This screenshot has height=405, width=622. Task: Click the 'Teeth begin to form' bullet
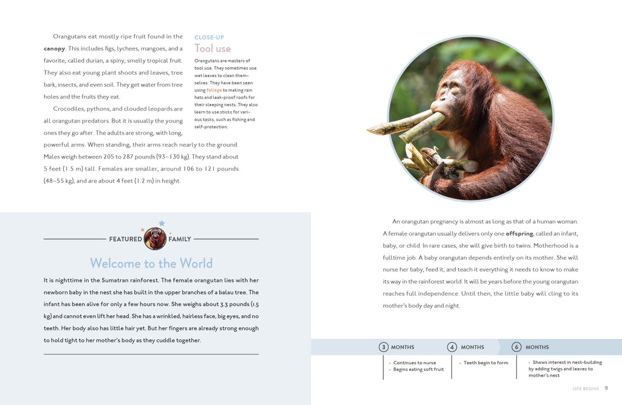(486, 362)
